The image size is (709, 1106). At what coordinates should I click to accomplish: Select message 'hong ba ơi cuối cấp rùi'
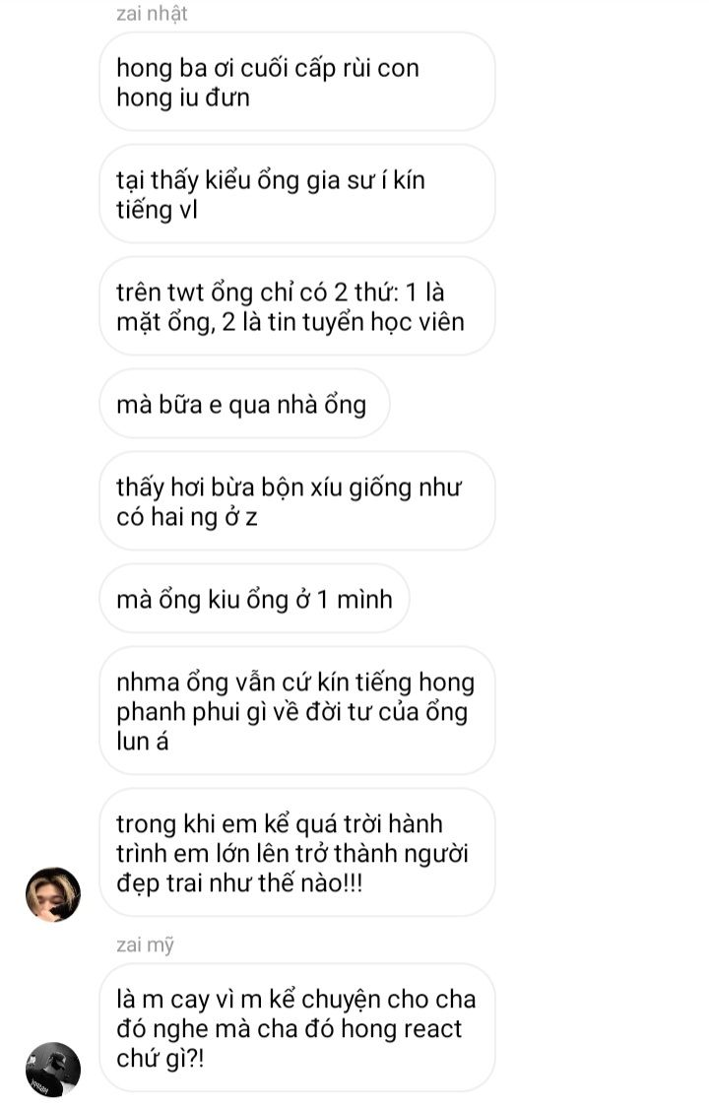(297, 82)
